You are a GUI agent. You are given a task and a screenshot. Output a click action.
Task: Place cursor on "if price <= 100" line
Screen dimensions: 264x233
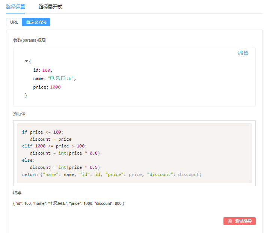41,132
